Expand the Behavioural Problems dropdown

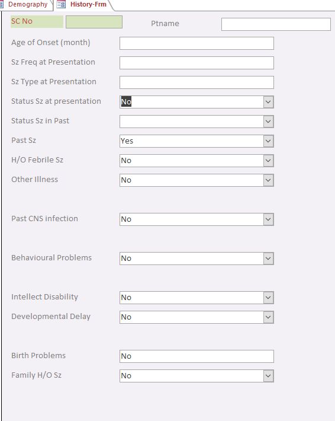pyautogui.click(x=268, y=259)
